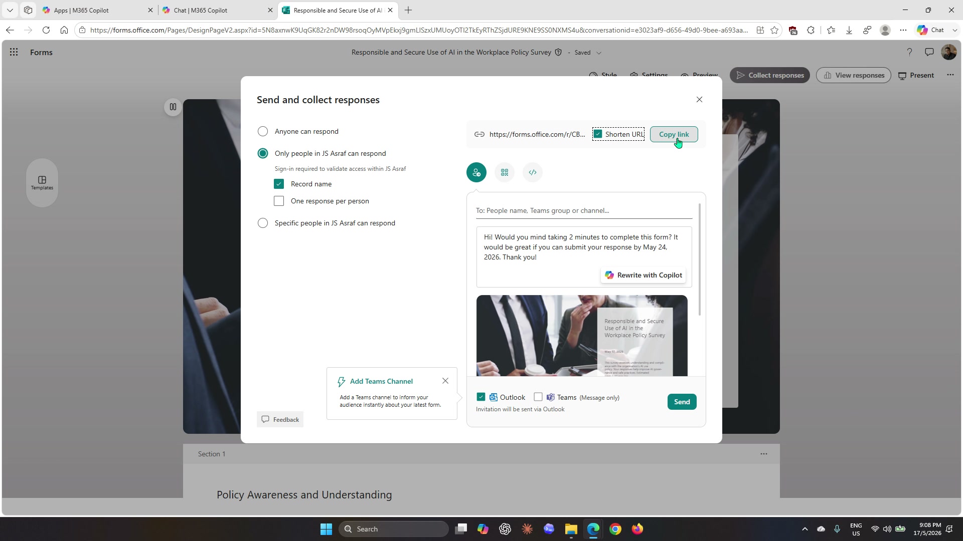The height and width of the screenshot is (541, 963).
Task: Refresh the browser page
Action: coord(46,30)
